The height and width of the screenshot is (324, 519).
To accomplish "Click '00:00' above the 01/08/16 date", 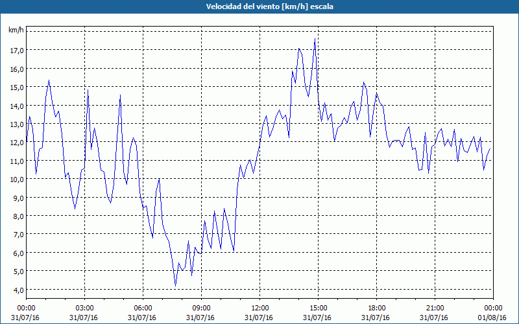I will point(493,308).
